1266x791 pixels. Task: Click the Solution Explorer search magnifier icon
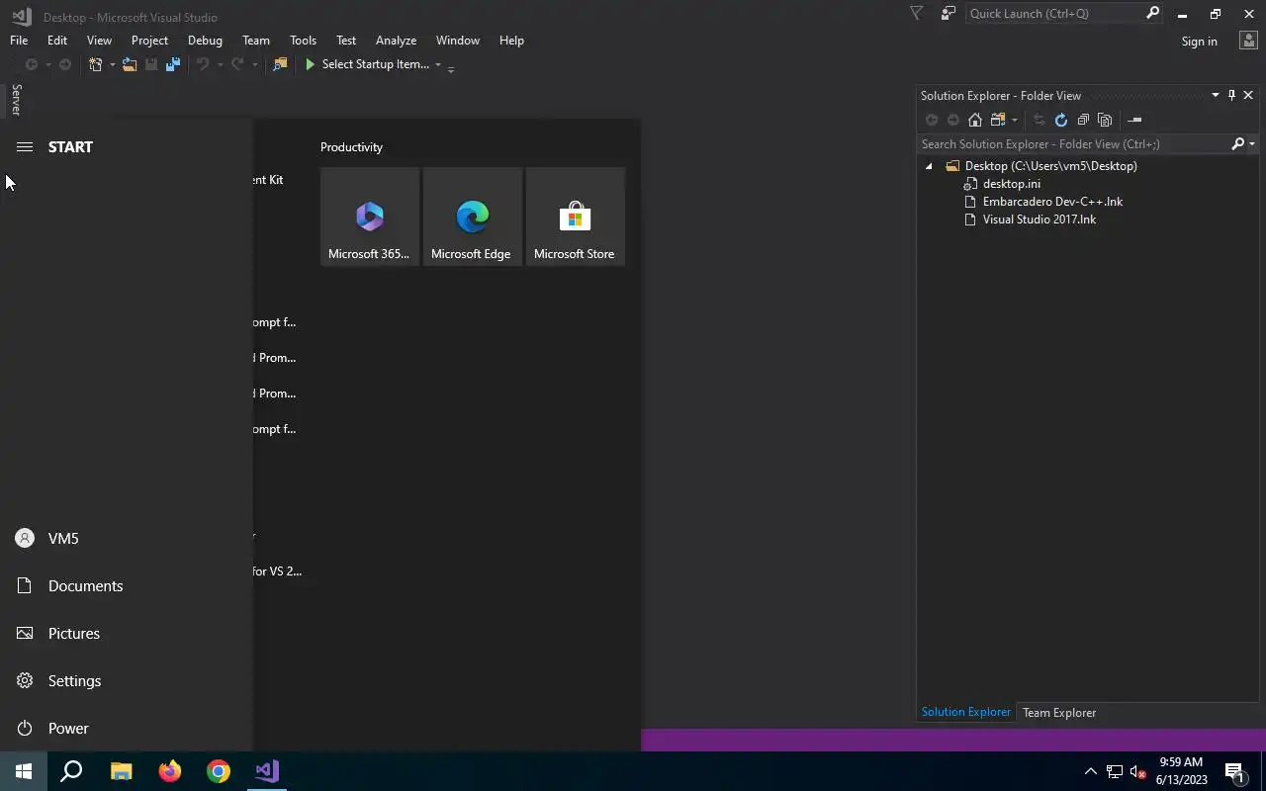1237,143
